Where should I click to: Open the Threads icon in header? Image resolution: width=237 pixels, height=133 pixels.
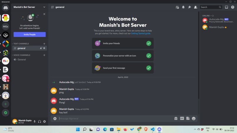[x=177, y=7]
